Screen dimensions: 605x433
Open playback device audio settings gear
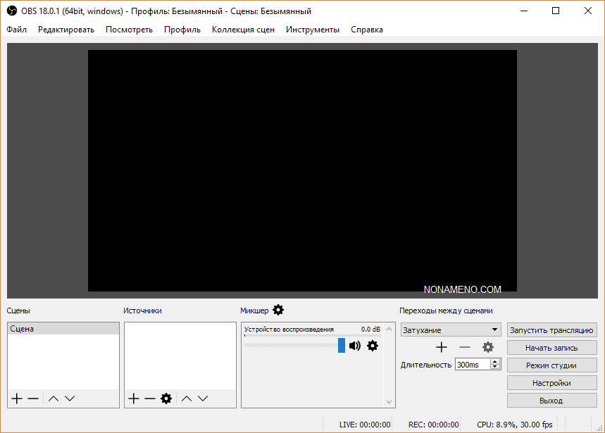[x=373, y=346]
